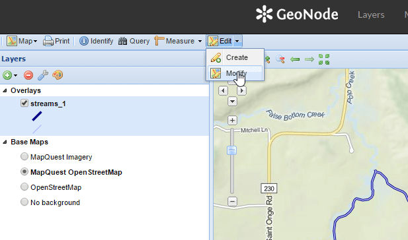Expand the Measure dropdown arrow

(x=200, y=41)
